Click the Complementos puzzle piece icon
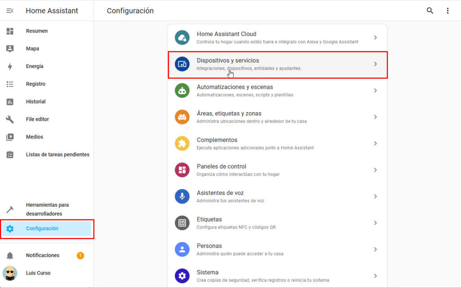The width and height of the screenshot is (461, 288). (x=182, y=144)
